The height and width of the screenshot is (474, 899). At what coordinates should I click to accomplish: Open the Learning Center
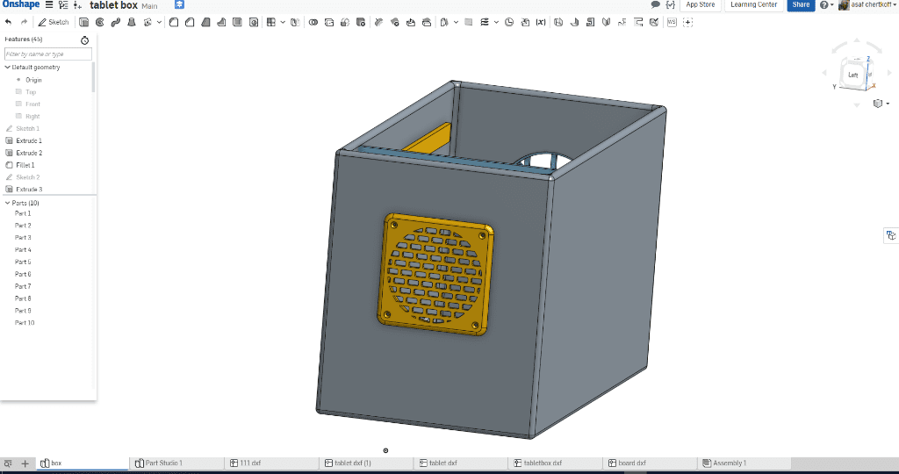click(753, 4)
